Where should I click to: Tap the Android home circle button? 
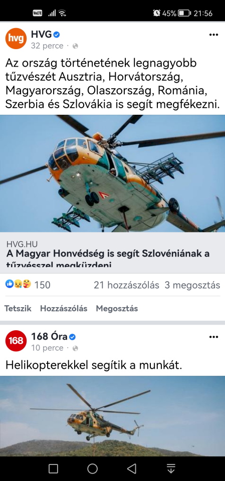(x=92, y=468)
